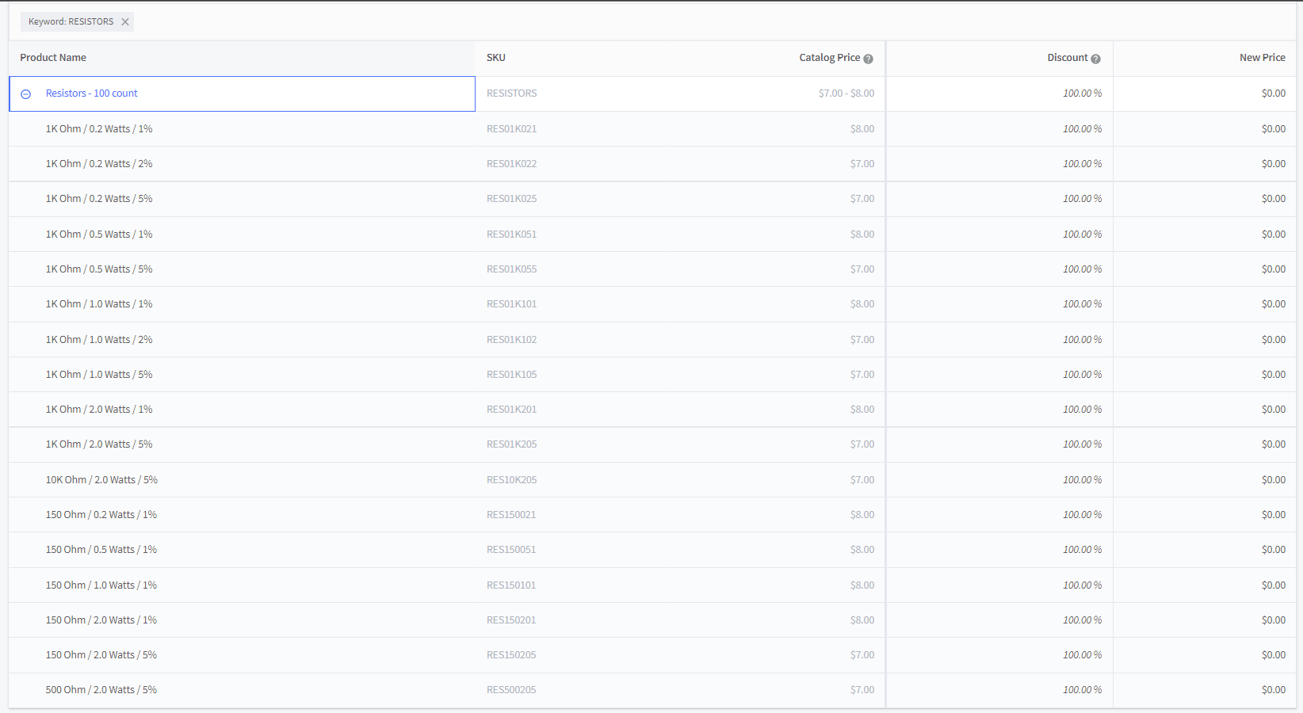Edit the new price for the RESISTORS parent row
This screenshot has height=713, width=1303.
1205,93
